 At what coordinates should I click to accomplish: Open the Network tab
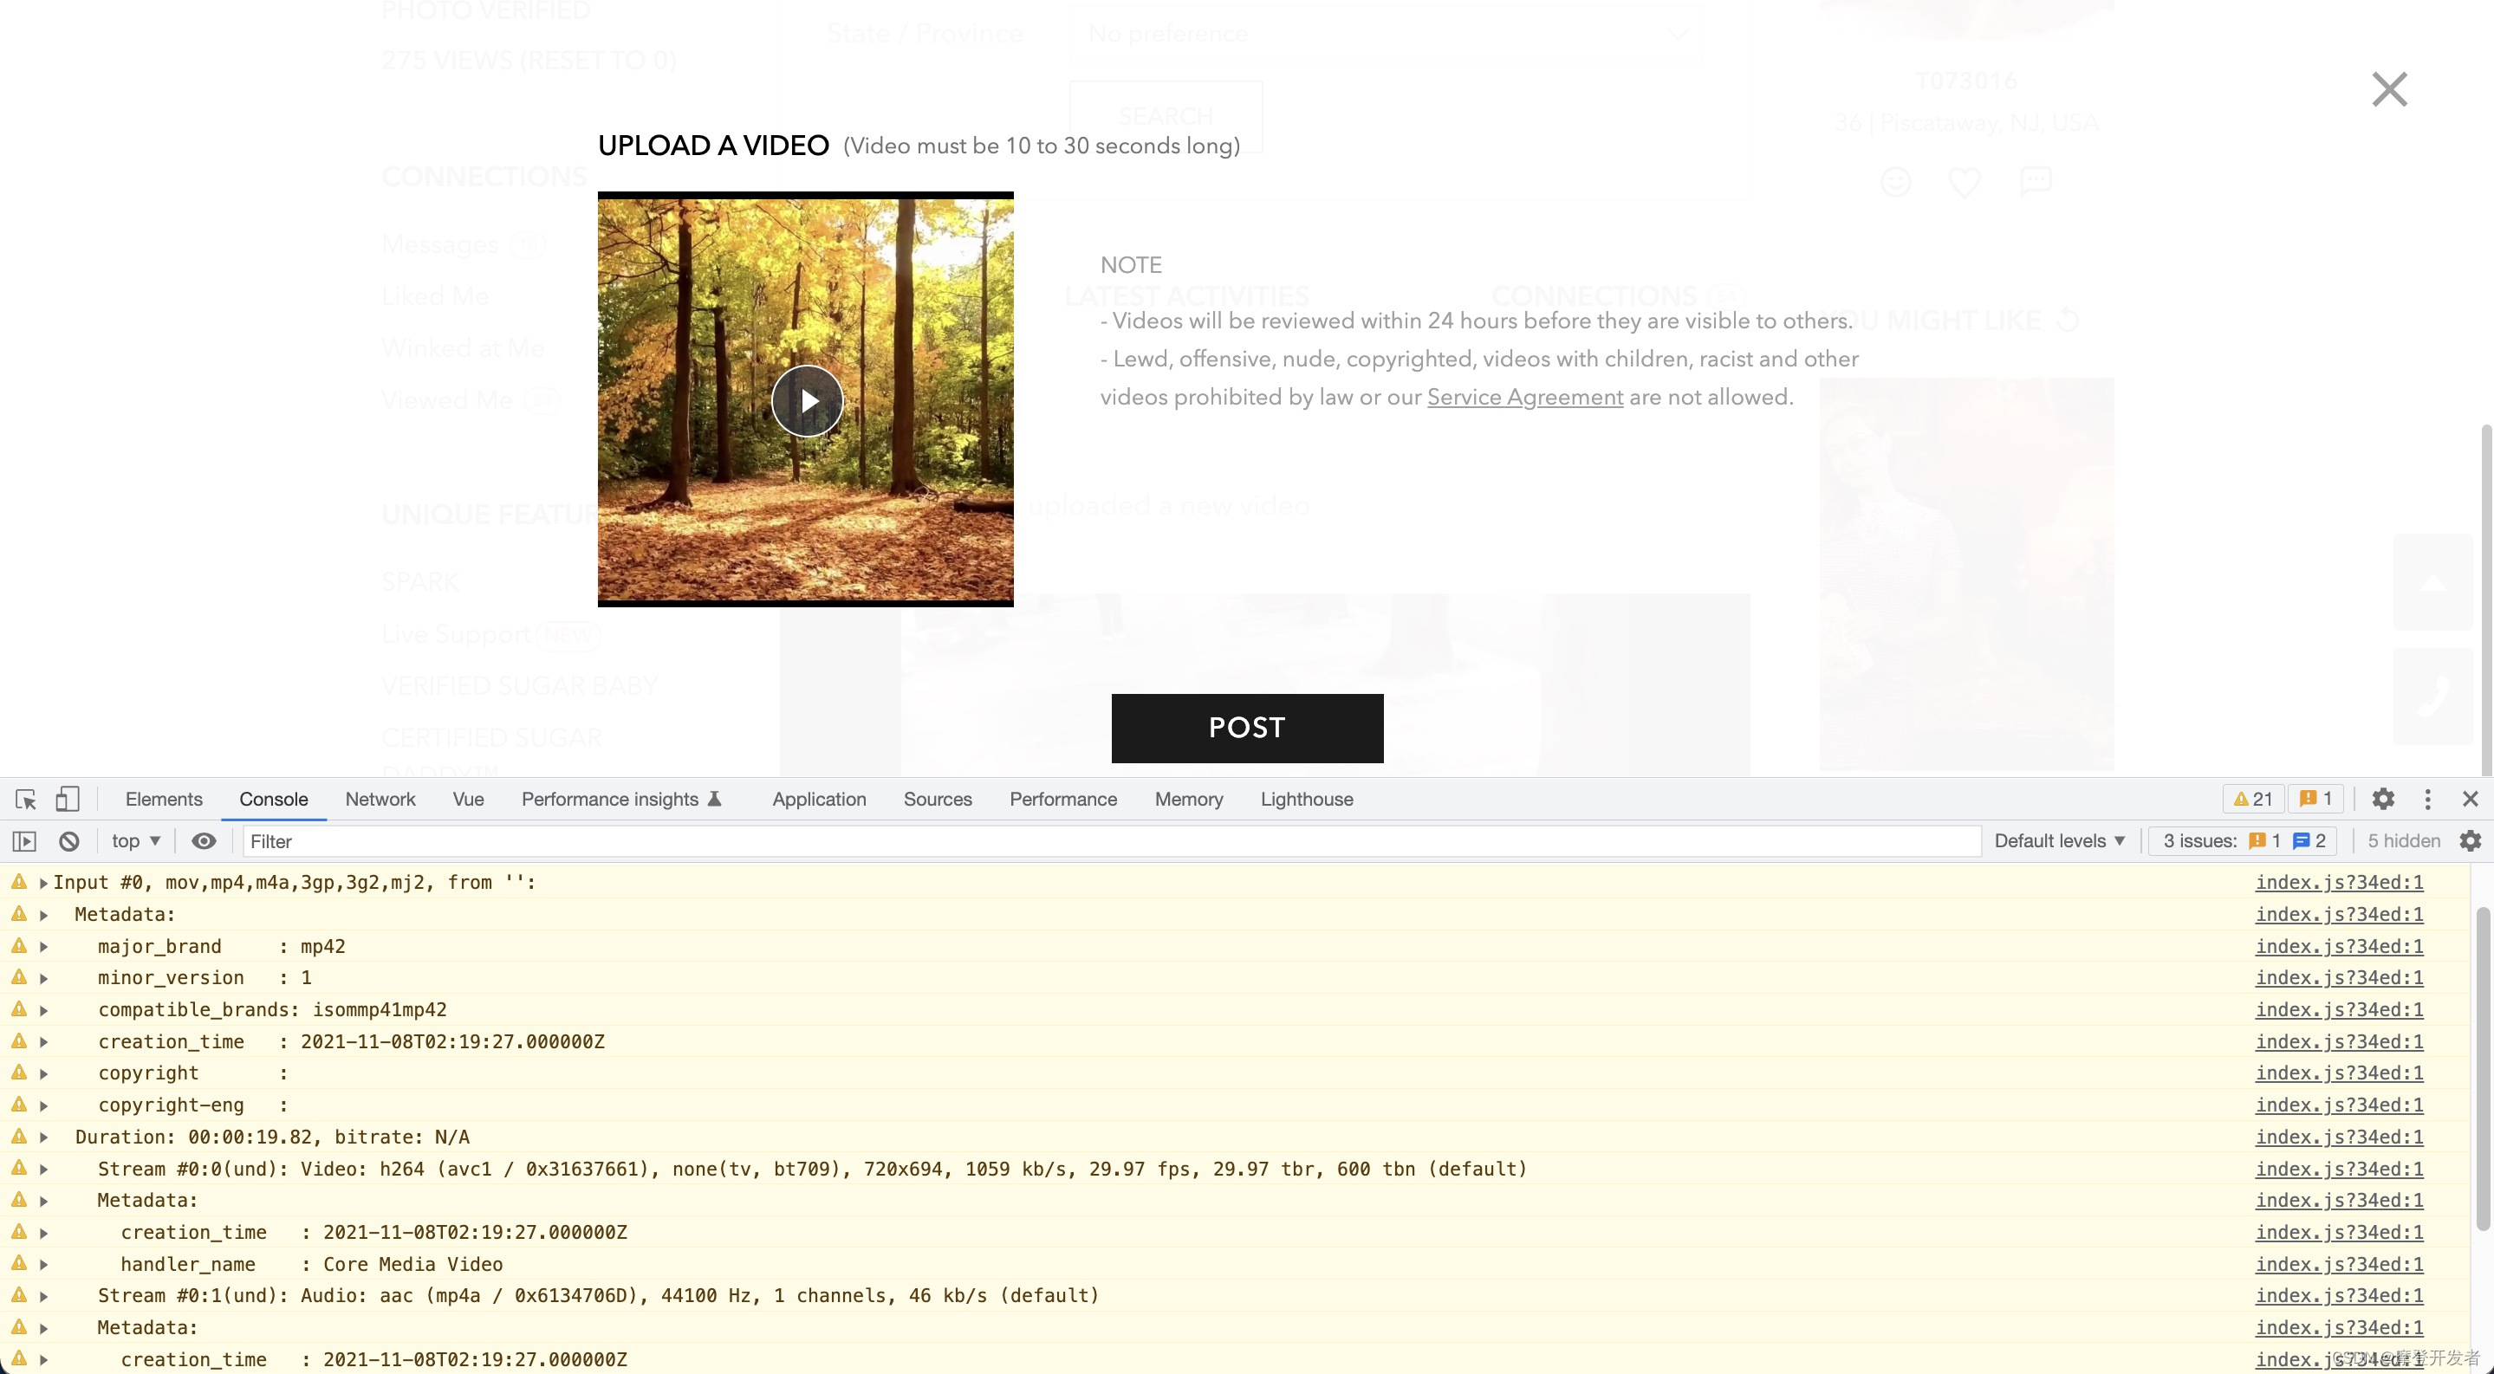[380, 800]
